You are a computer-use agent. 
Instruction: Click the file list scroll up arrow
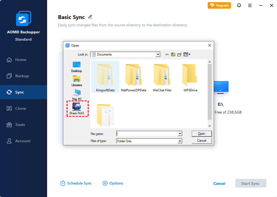pyautogui.click(x=210, y=62)
